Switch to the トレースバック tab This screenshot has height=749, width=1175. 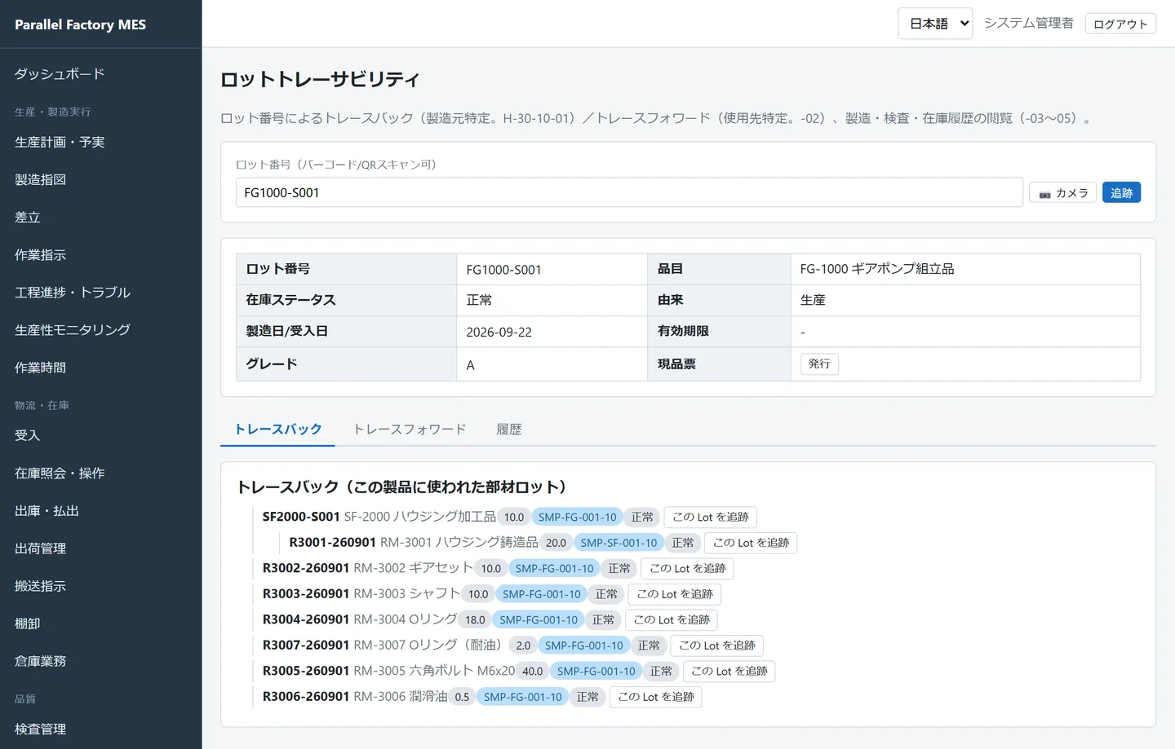point(278,430)
